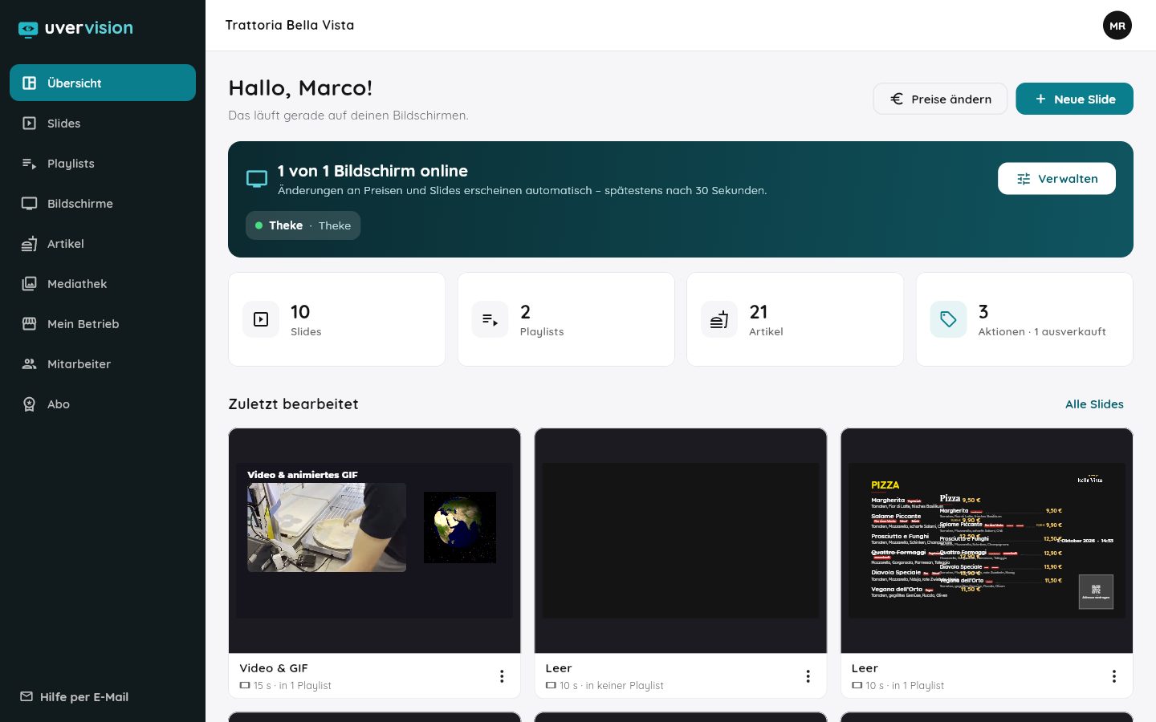The image size is (1156, 722).
Task: Navigate to Playlists in the sidebar
Action: (x=103, y=163)
